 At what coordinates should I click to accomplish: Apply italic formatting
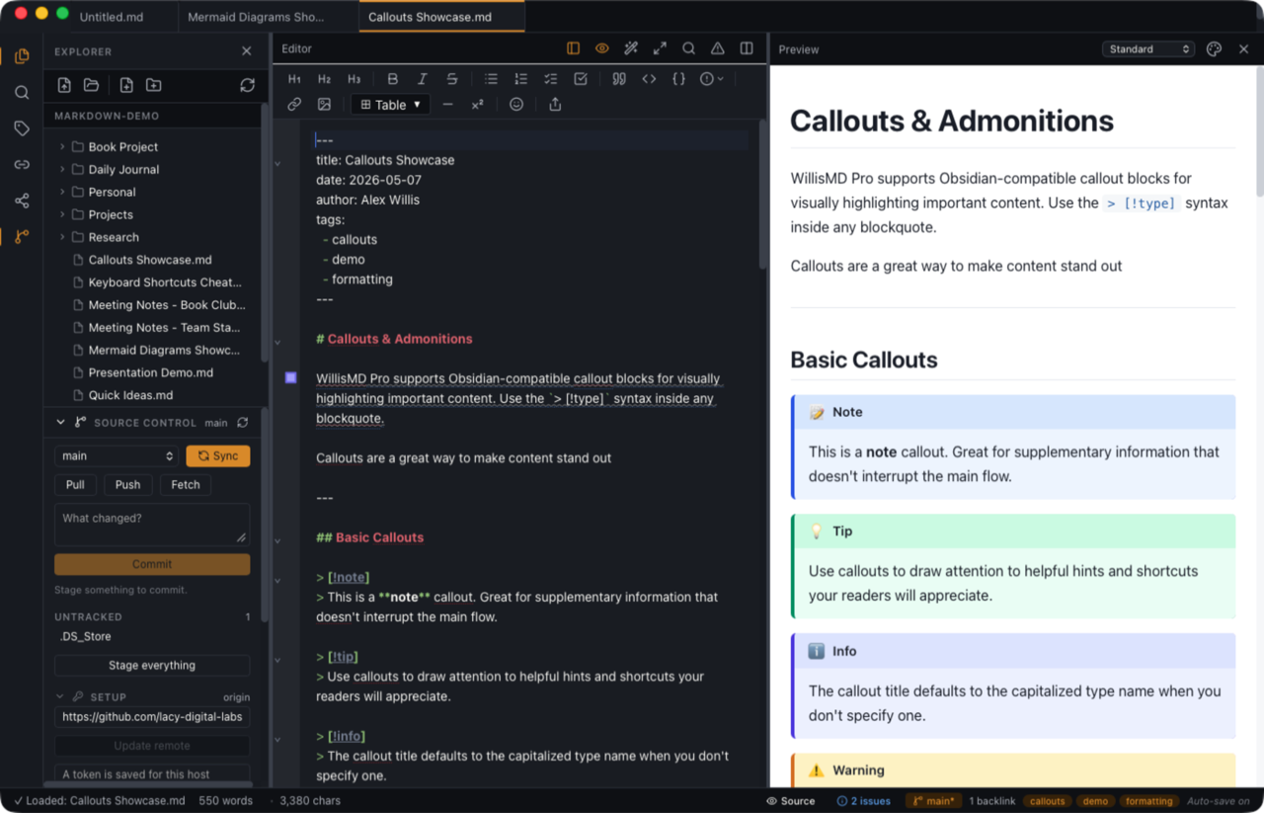click(x=422, y=79)
